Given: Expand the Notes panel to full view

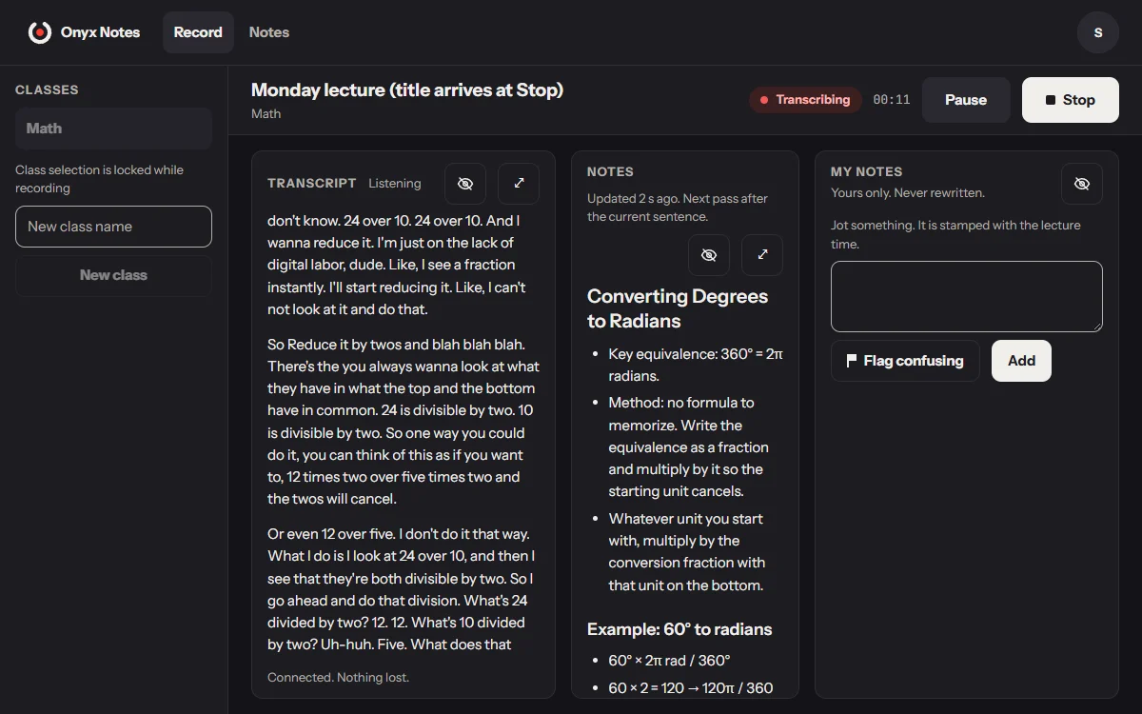Looking at the screenshot, I should point(762,255).
